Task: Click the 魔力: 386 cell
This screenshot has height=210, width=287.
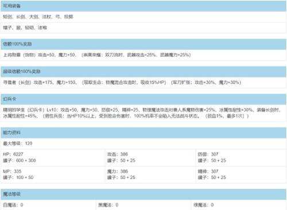Action: click(x=150, y=174)
